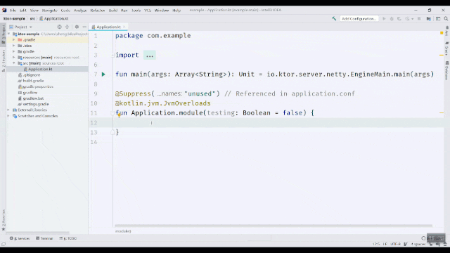
Task: Click the Run triangle icon in toolbar
Action: click(384, 19)
